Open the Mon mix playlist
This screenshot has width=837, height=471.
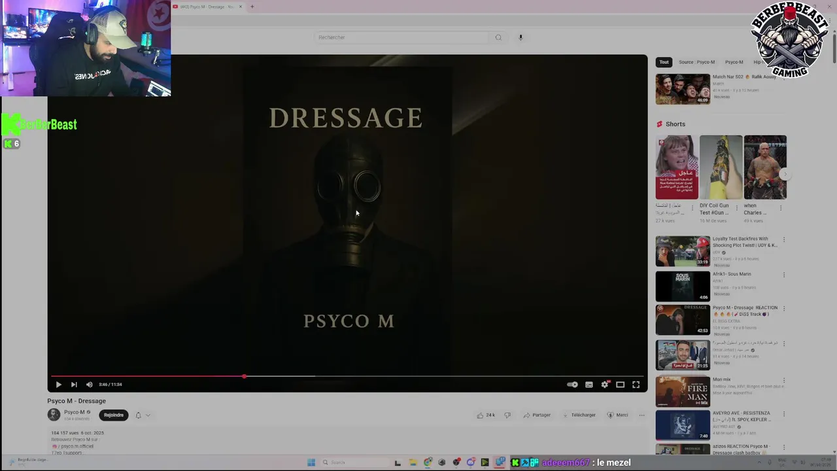coord(683,392)
